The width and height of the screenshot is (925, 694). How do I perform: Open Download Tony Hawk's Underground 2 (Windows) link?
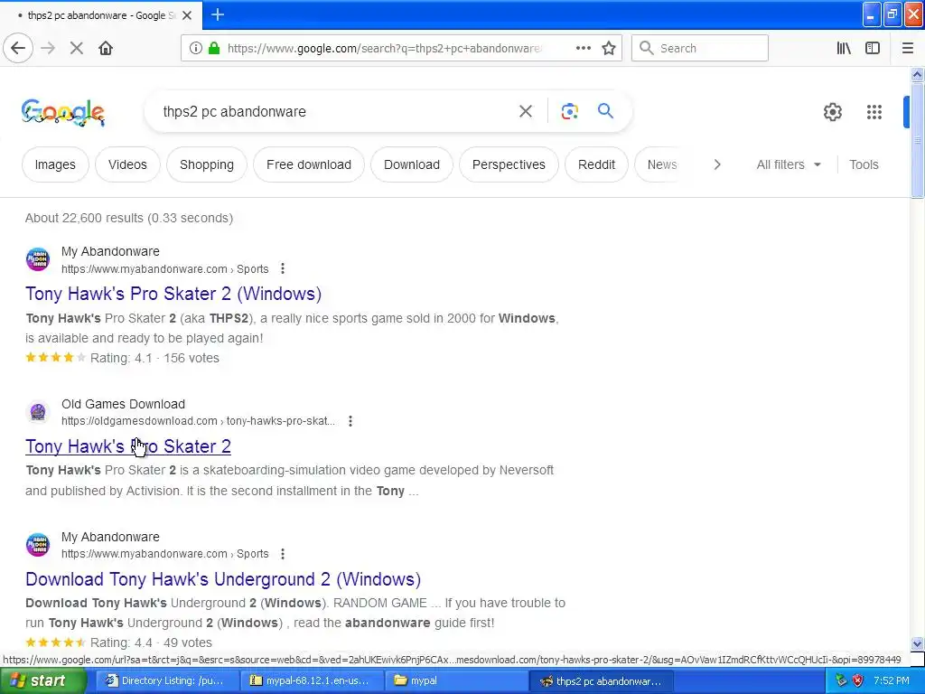(x=223, y=579)
